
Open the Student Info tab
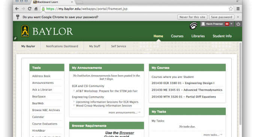coord(222,36)
